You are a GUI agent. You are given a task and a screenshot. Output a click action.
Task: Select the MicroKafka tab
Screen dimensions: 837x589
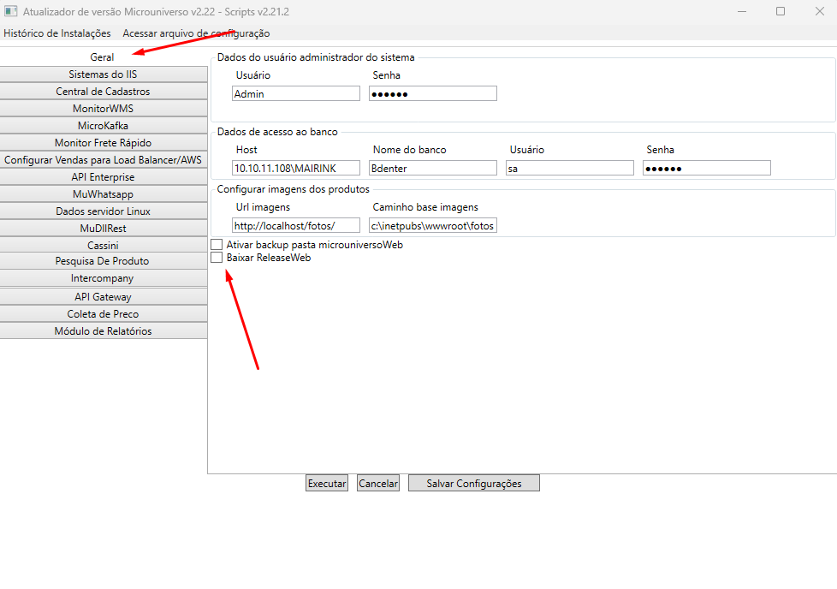pos(103,126)
